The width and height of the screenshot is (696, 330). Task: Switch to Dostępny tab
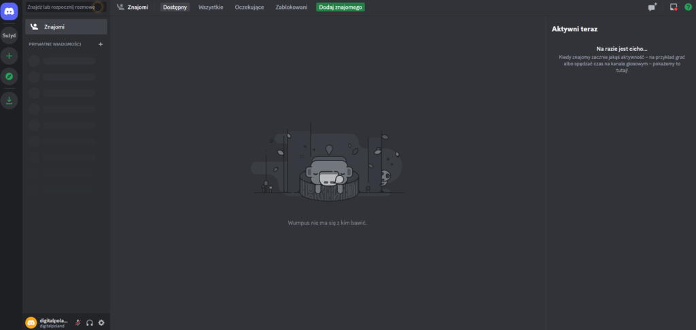point(175,7)
